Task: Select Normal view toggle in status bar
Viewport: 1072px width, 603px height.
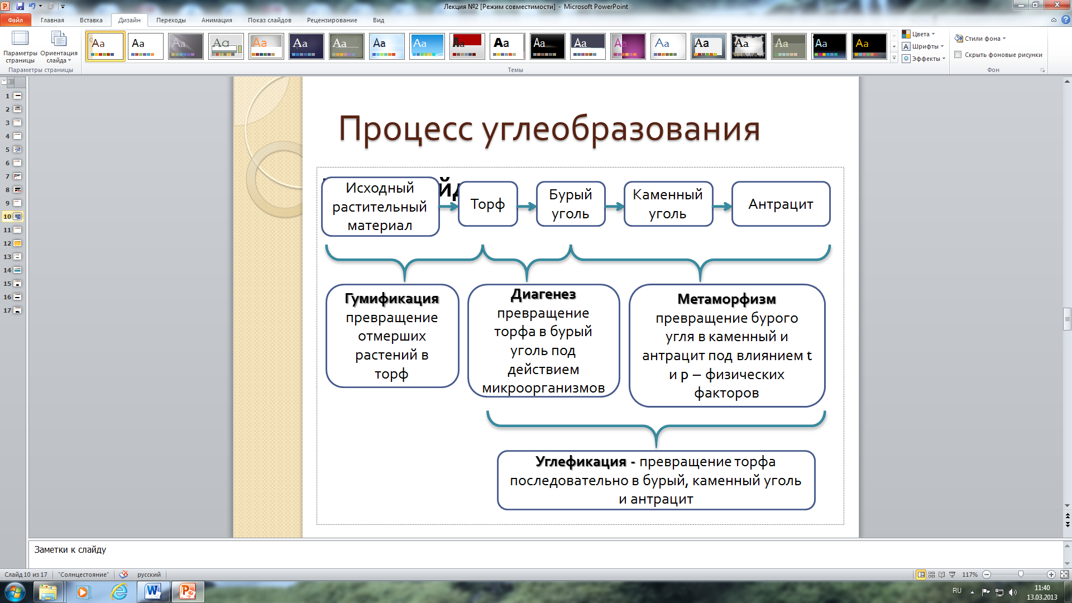Action: 921,575
